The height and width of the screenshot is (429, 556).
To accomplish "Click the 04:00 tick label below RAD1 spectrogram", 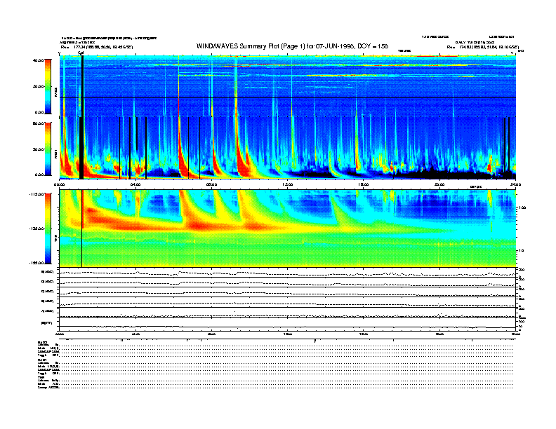I will click(135, 184).
